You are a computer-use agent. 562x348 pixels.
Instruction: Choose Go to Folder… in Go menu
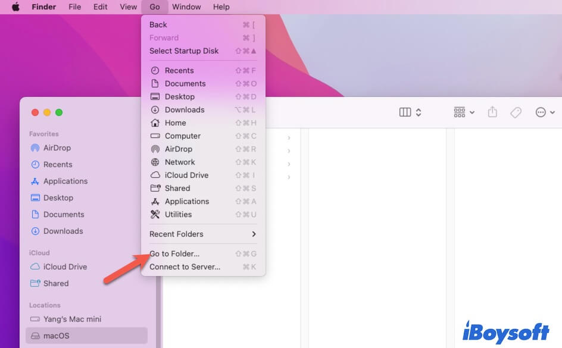203,254
